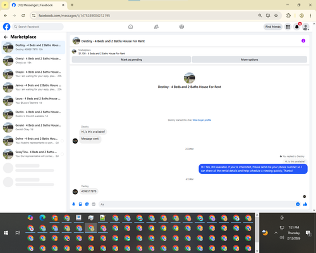Bookmark this page with the star icon
Image resolution: width=316 pixels, height=253 pixels.
(x=276, y=16)
